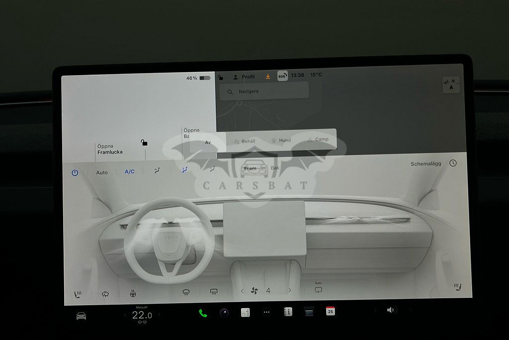Image resolution: width=509 pixels, height=340 pixels.
Task: Increase fan speed with right arrow
Action: pos(290,291)
